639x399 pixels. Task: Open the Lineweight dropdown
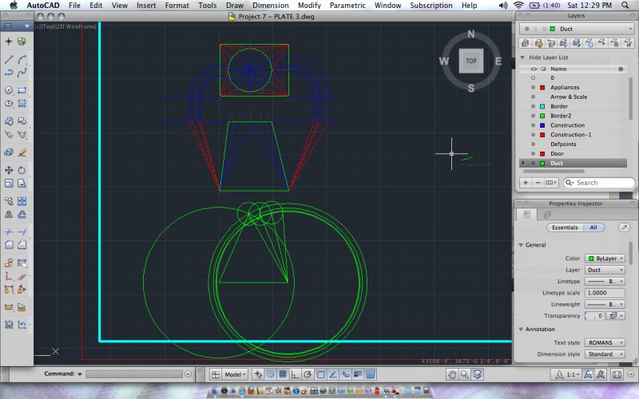point(605,304)
